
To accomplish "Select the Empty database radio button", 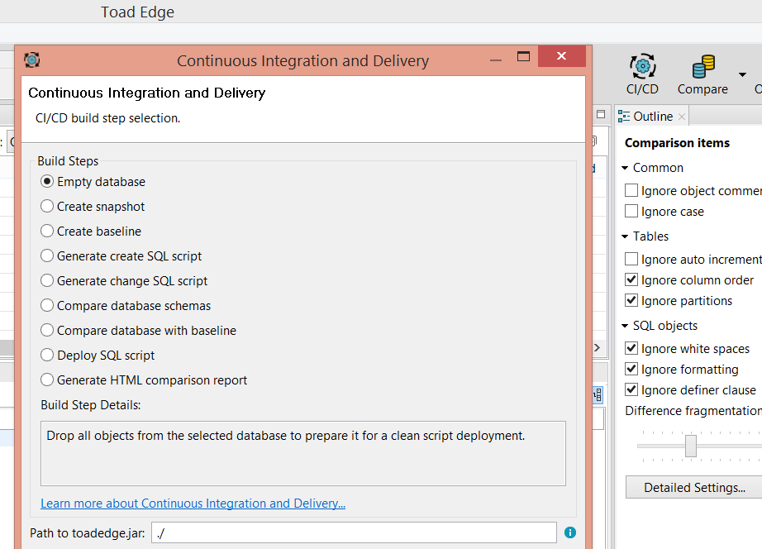I will click(46, 181).
